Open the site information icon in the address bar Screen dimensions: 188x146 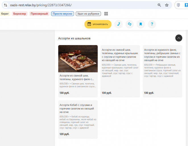(x=5, y=5)
